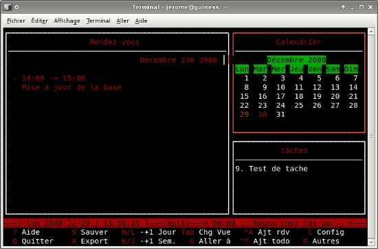The image size is (378, 249).
Task: Select day 1 in the calendar
Action: [246, 78]
